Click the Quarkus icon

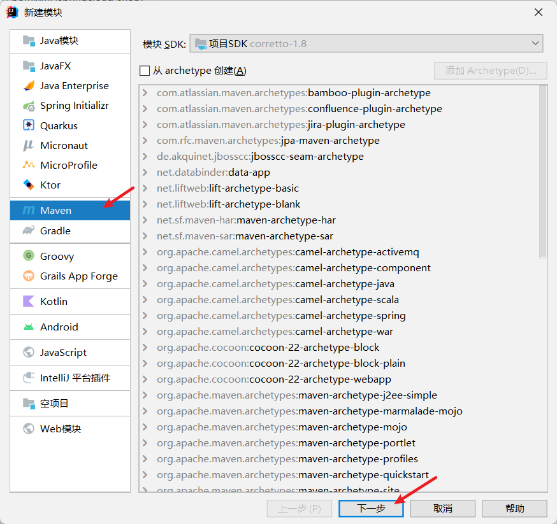point(29,125)
